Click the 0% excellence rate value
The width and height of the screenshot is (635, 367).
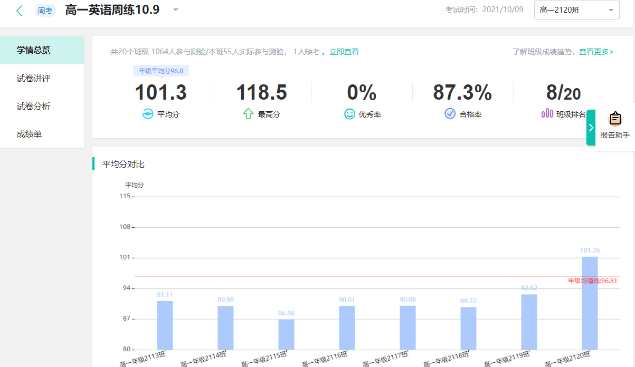click(x=362, y=93)
